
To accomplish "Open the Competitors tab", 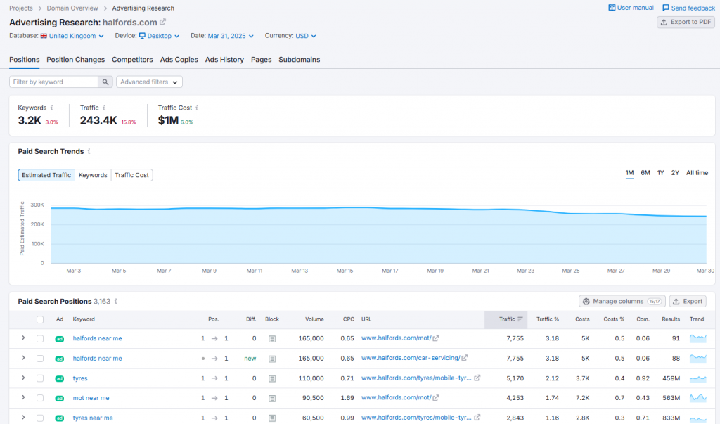I will (132, 60).
